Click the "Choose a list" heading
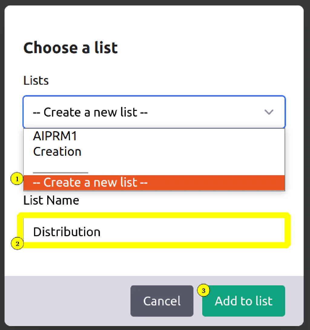The width and height of the screenshot is (310, 330). tap(71, 48)
